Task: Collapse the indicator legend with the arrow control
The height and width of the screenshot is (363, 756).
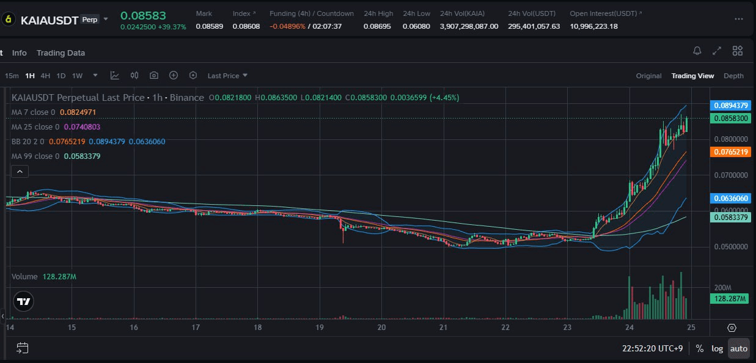Action: (20, 171)
